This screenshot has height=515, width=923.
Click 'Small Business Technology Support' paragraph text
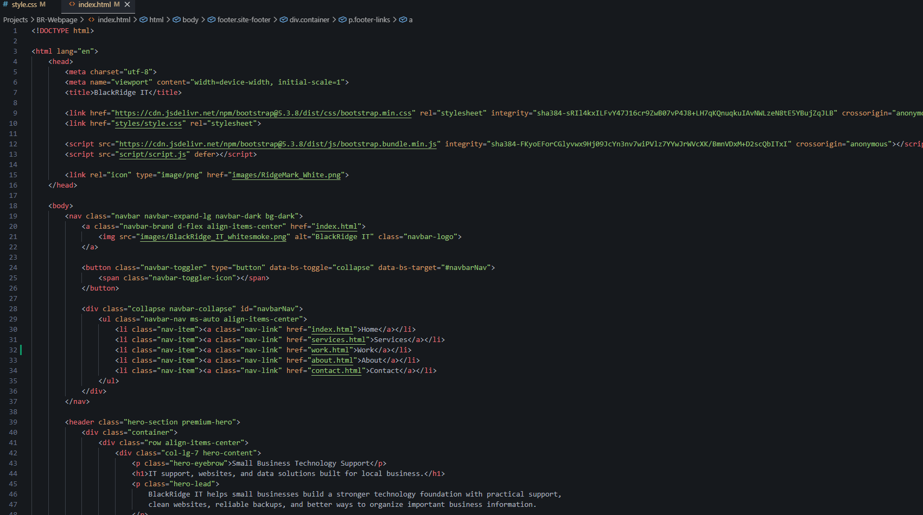tap(301, 463)
